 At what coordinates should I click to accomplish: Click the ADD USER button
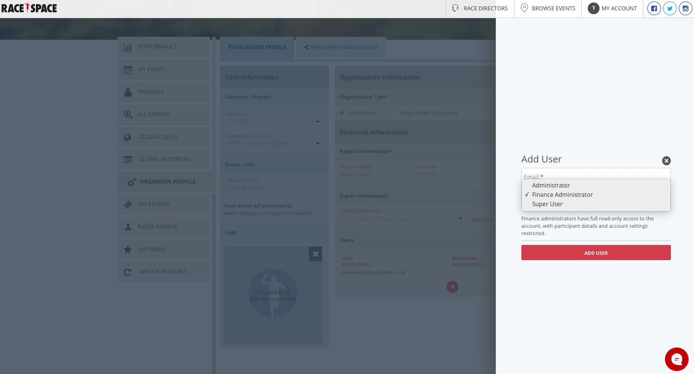[596, 252]
